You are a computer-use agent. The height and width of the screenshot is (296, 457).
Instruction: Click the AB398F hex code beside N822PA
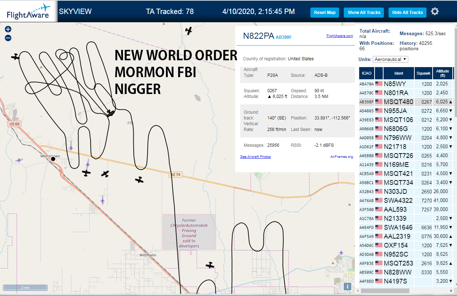(x=284, y=37)
